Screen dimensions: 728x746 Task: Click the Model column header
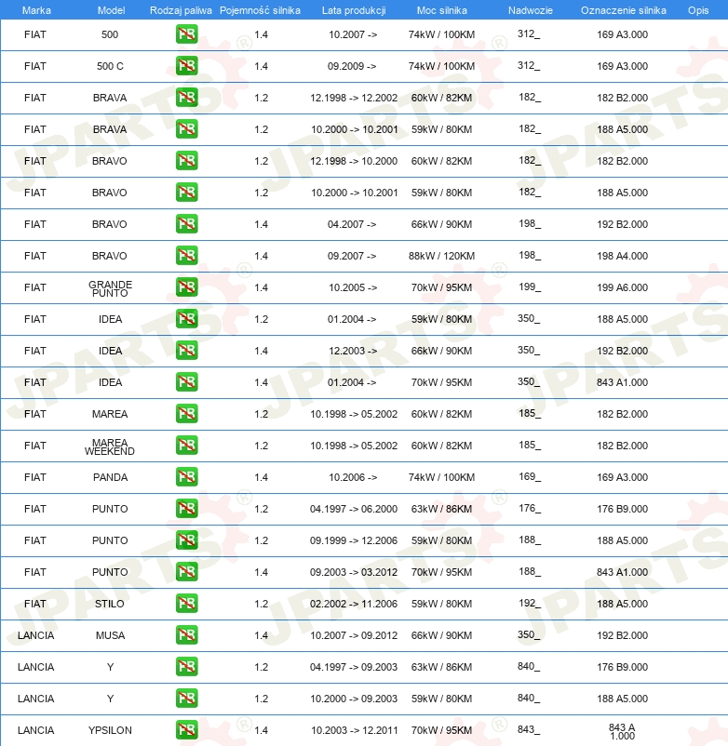tap(111, 10)
